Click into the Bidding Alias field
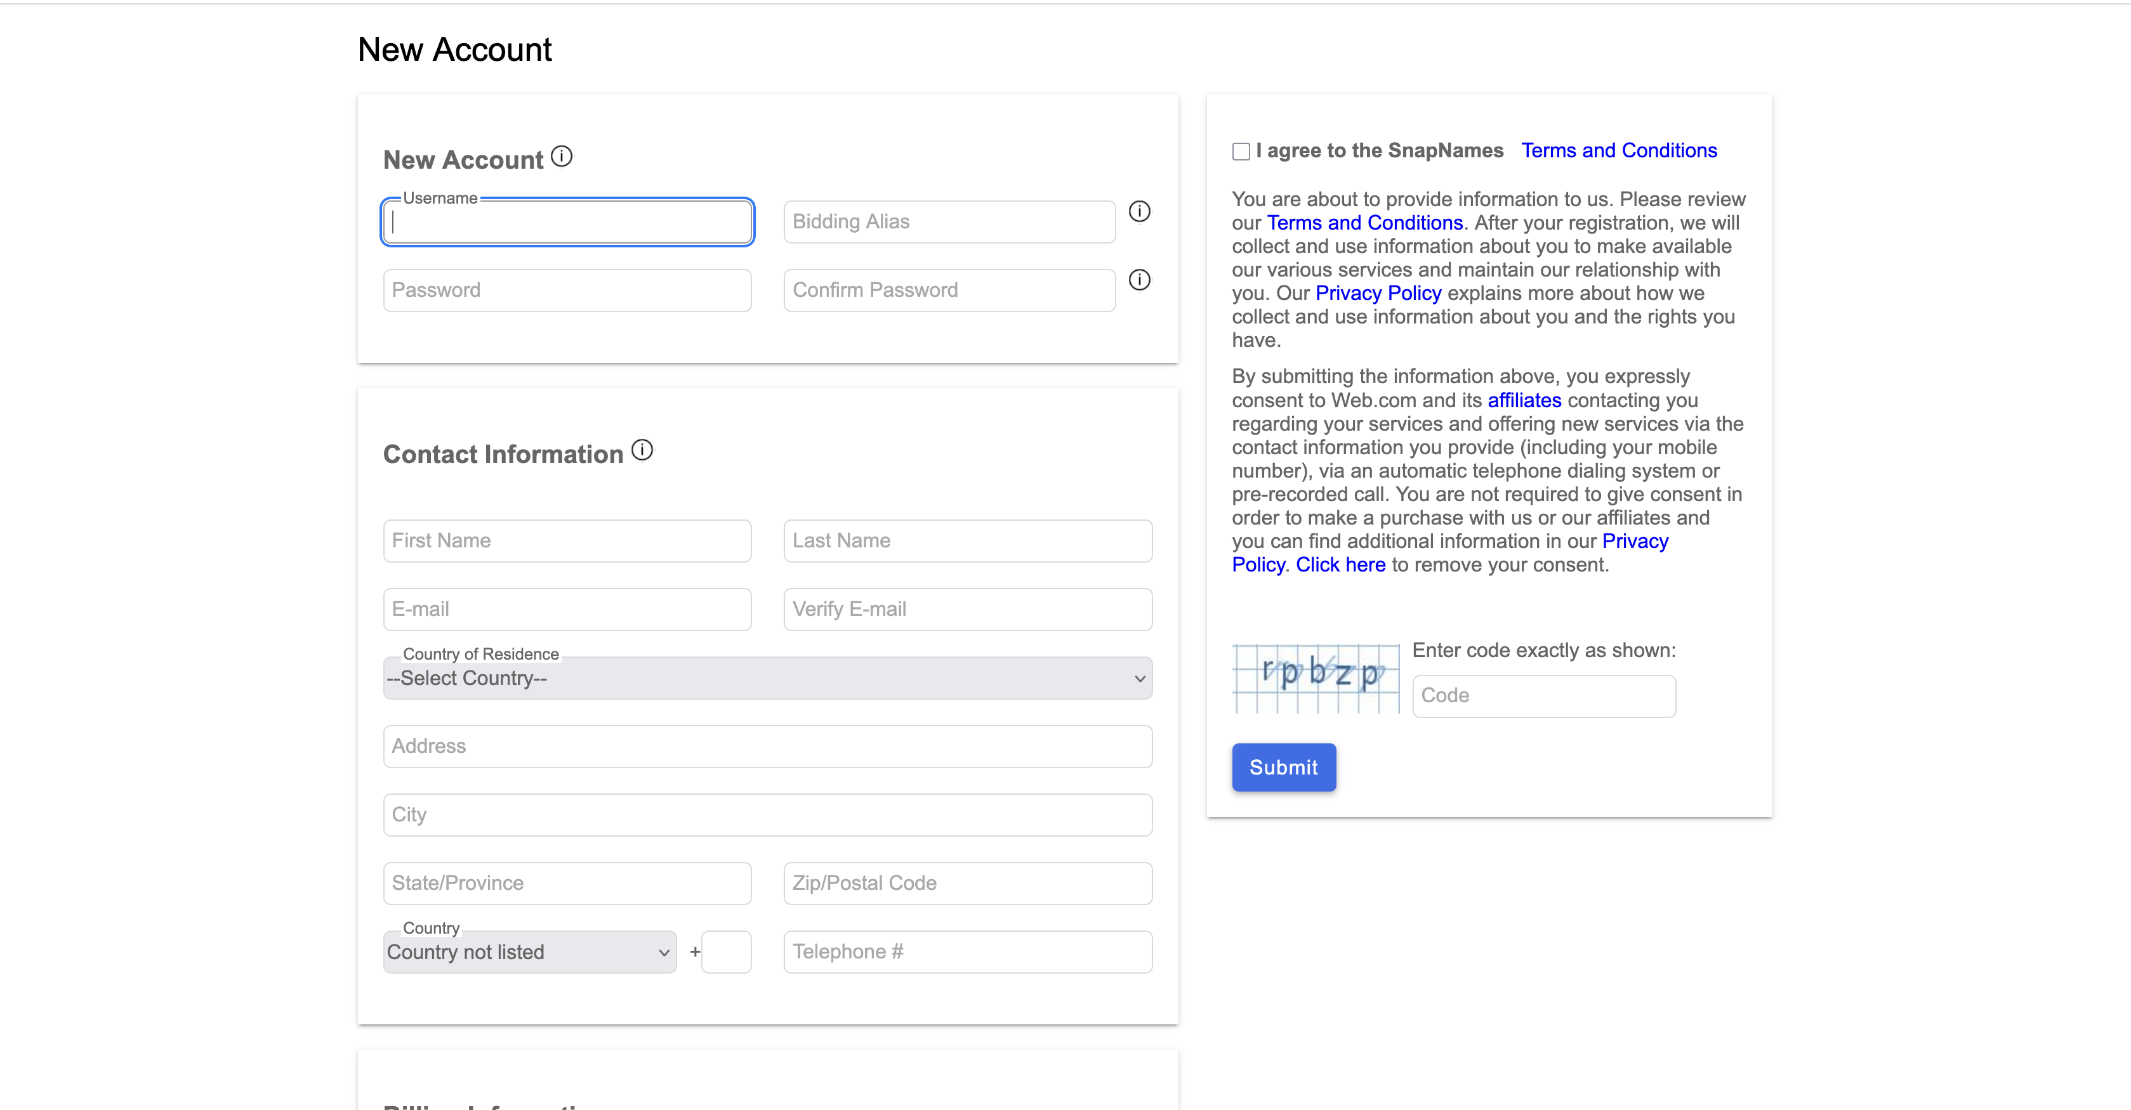 coord(949,221)
